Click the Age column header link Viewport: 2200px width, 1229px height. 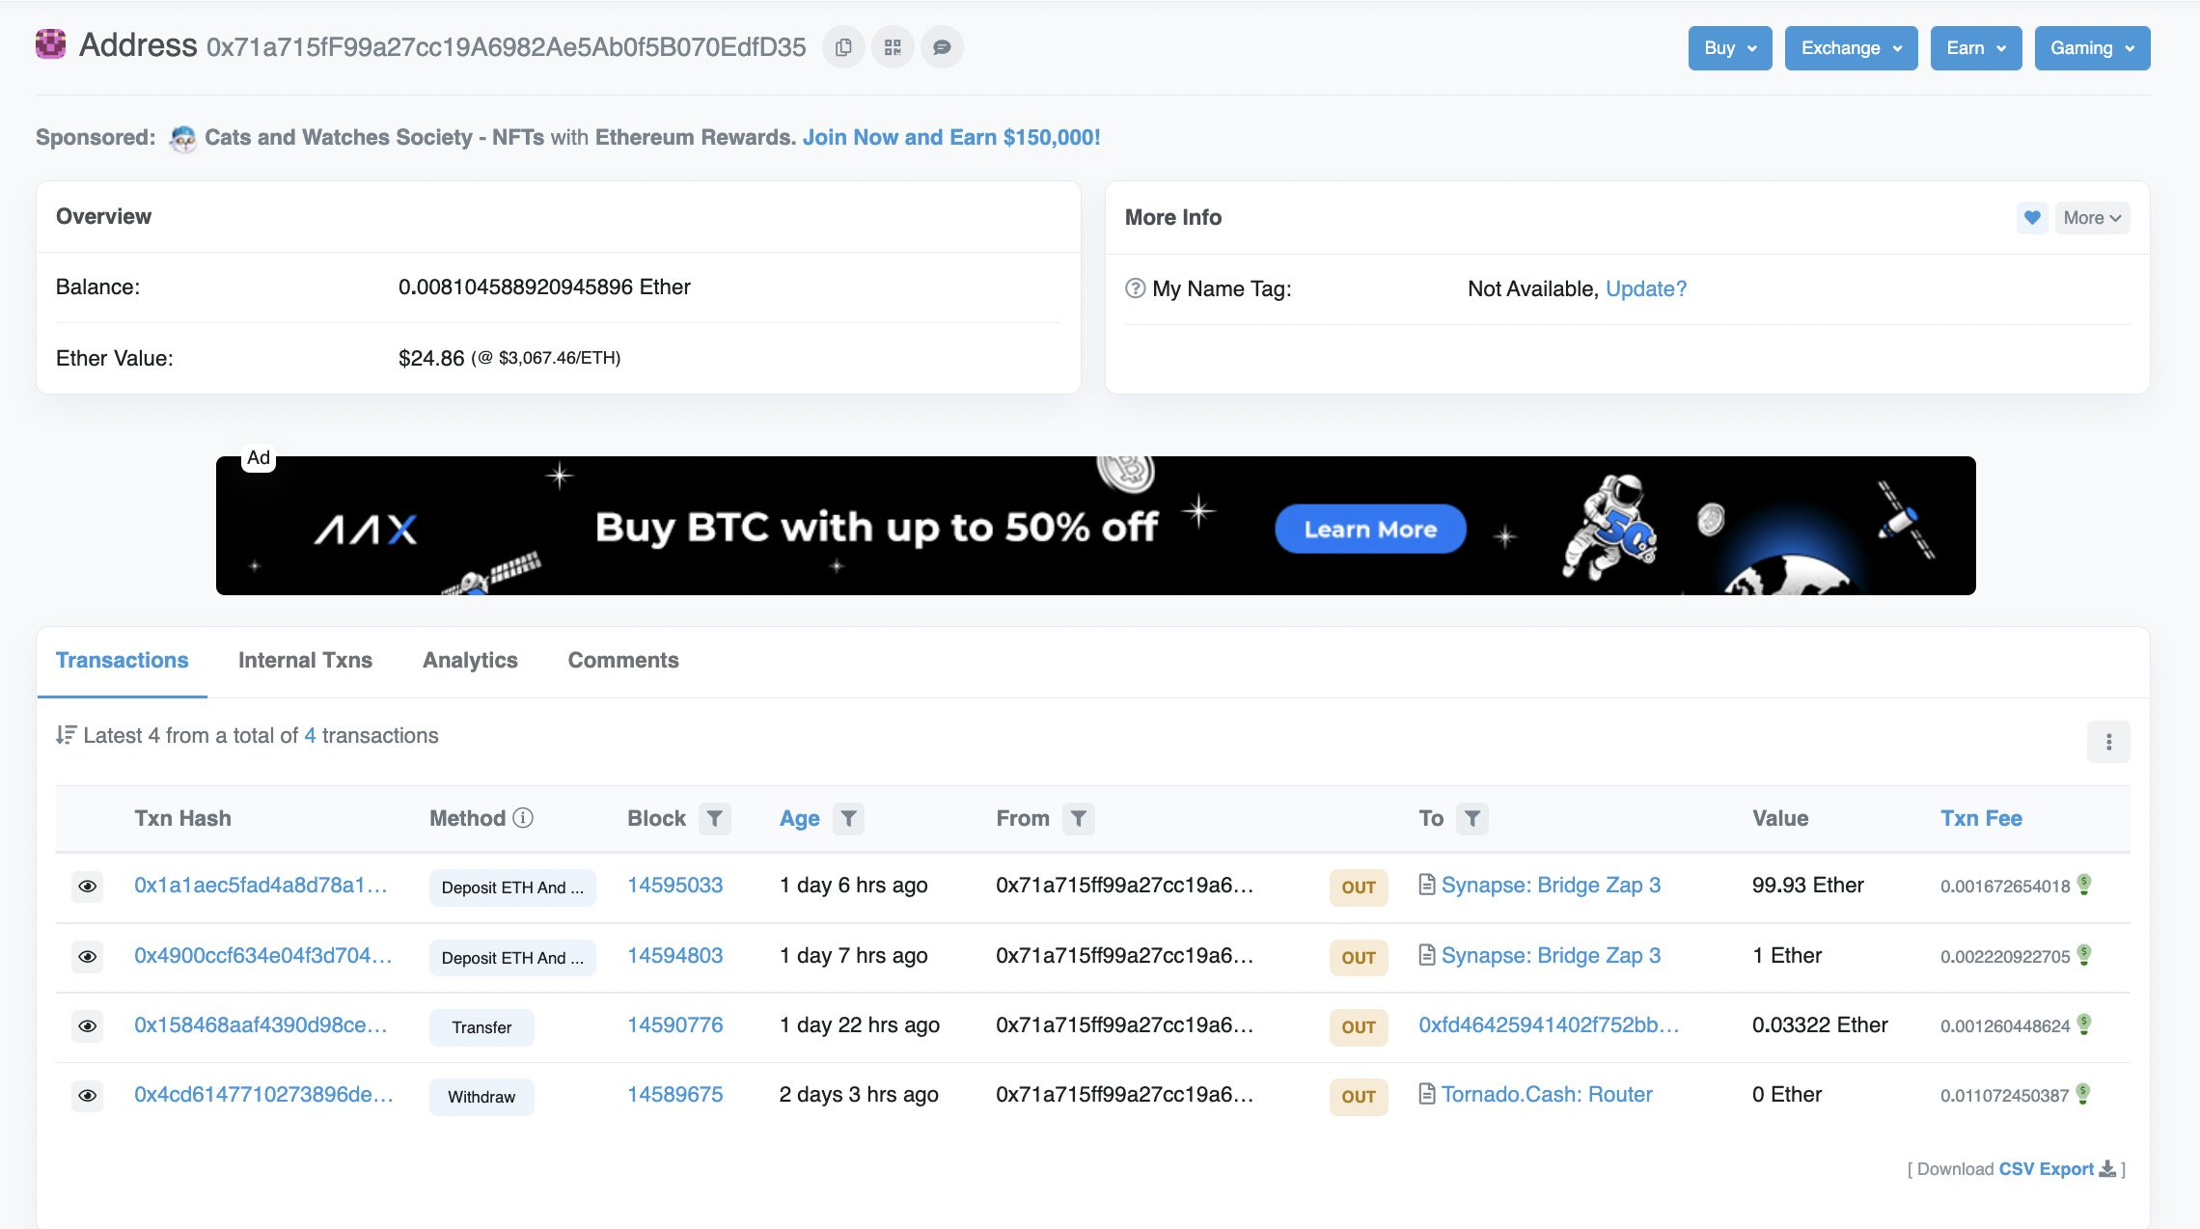799,819
